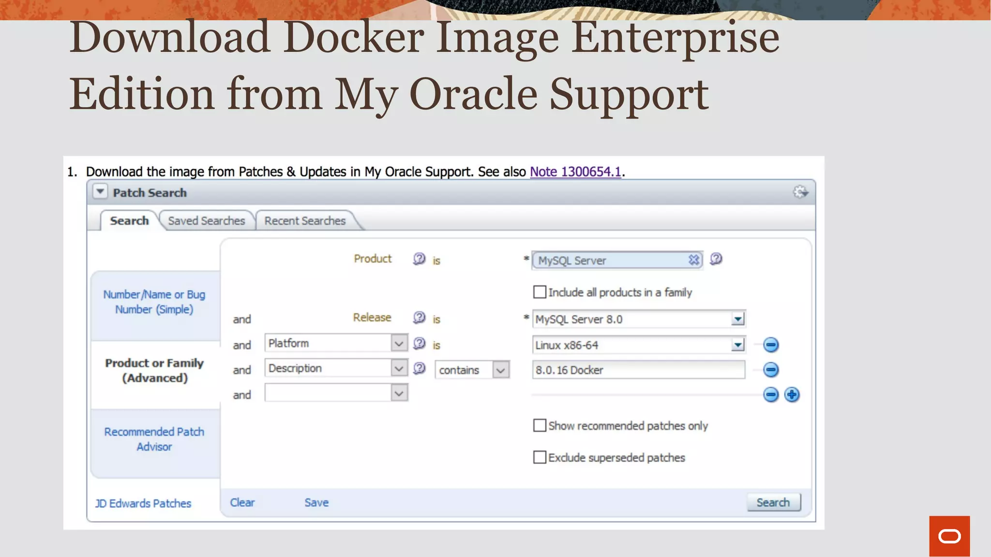Image resolution: width=991 pixels, height=557 pixels.
Task: Open the MySQL Server 8.0 release dropdown
Action: tap(737, 319)
